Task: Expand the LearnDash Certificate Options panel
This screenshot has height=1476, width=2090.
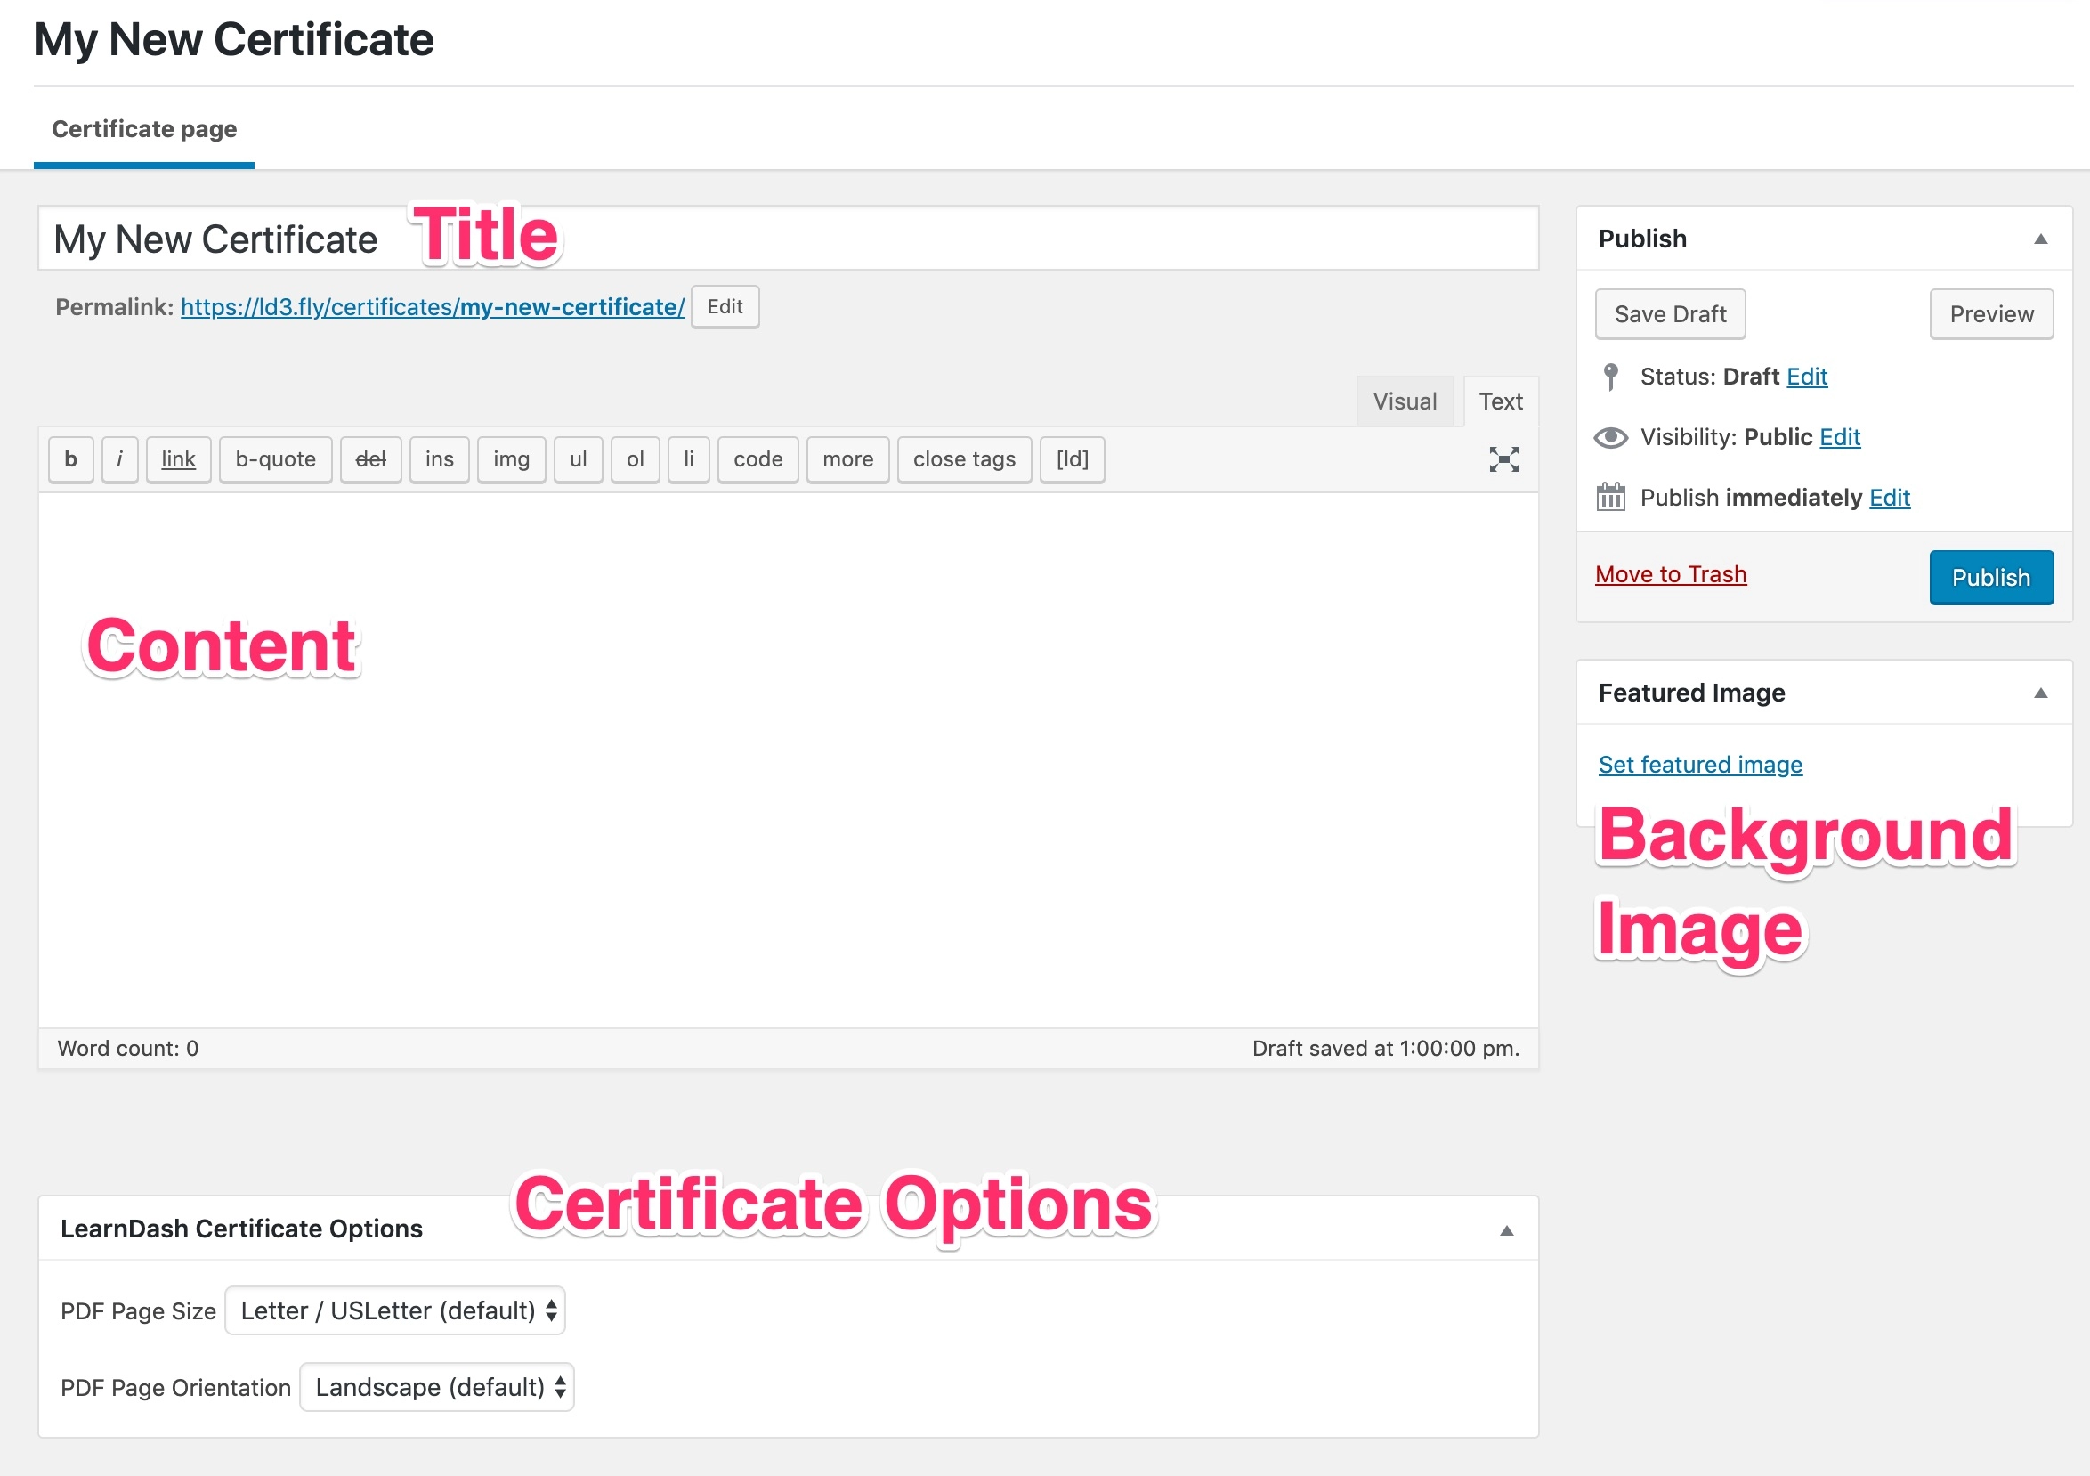Action: [1505, 1230]
